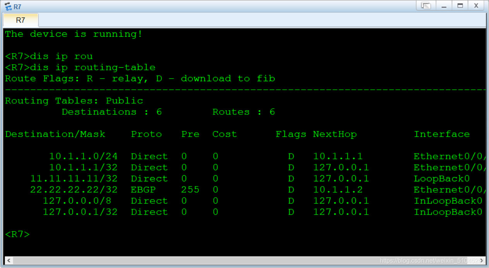
Task: Click the 'EBGP' protocol entry
Action: [143, 190]
